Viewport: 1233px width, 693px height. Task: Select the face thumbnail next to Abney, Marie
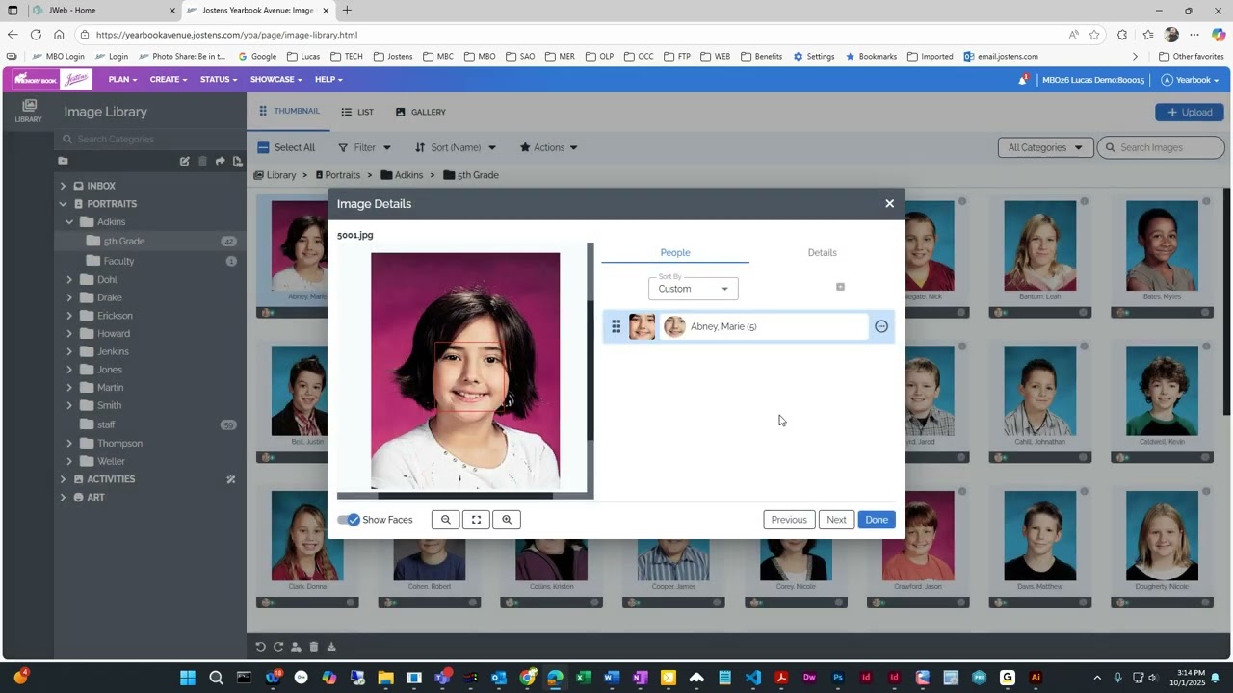point(642,326)
